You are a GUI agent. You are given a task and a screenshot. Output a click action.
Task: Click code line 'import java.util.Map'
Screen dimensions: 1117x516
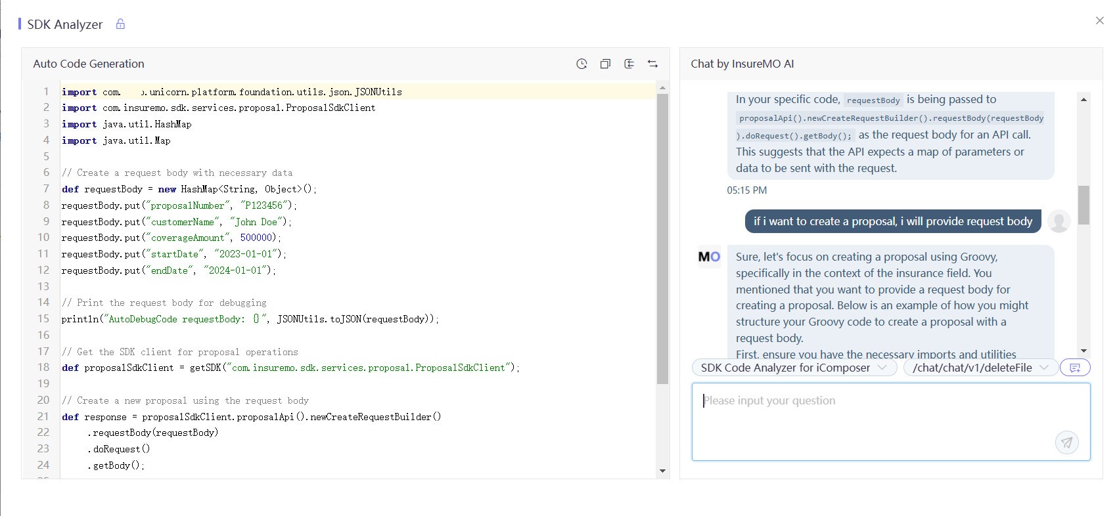(116, 140)
